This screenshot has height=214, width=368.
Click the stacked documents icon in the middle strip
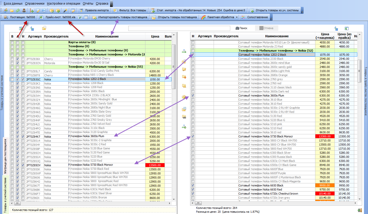184,109
